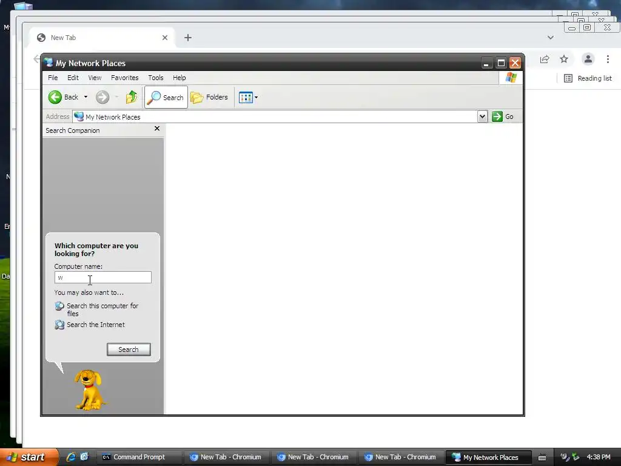Screen dimensions: 621x466
Task: Choose Search this computer for files
Action: click(102, 309)
